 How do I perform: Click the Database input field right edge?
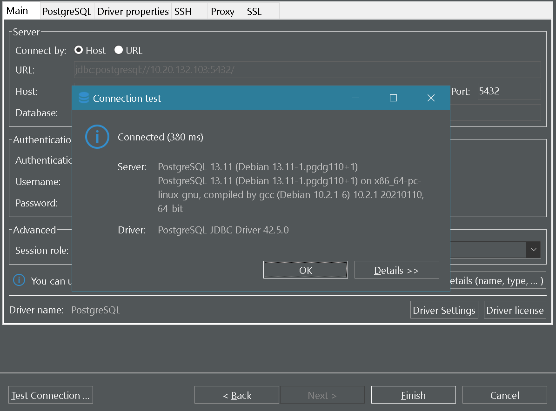pyautogui.click(x=496, y=113)
